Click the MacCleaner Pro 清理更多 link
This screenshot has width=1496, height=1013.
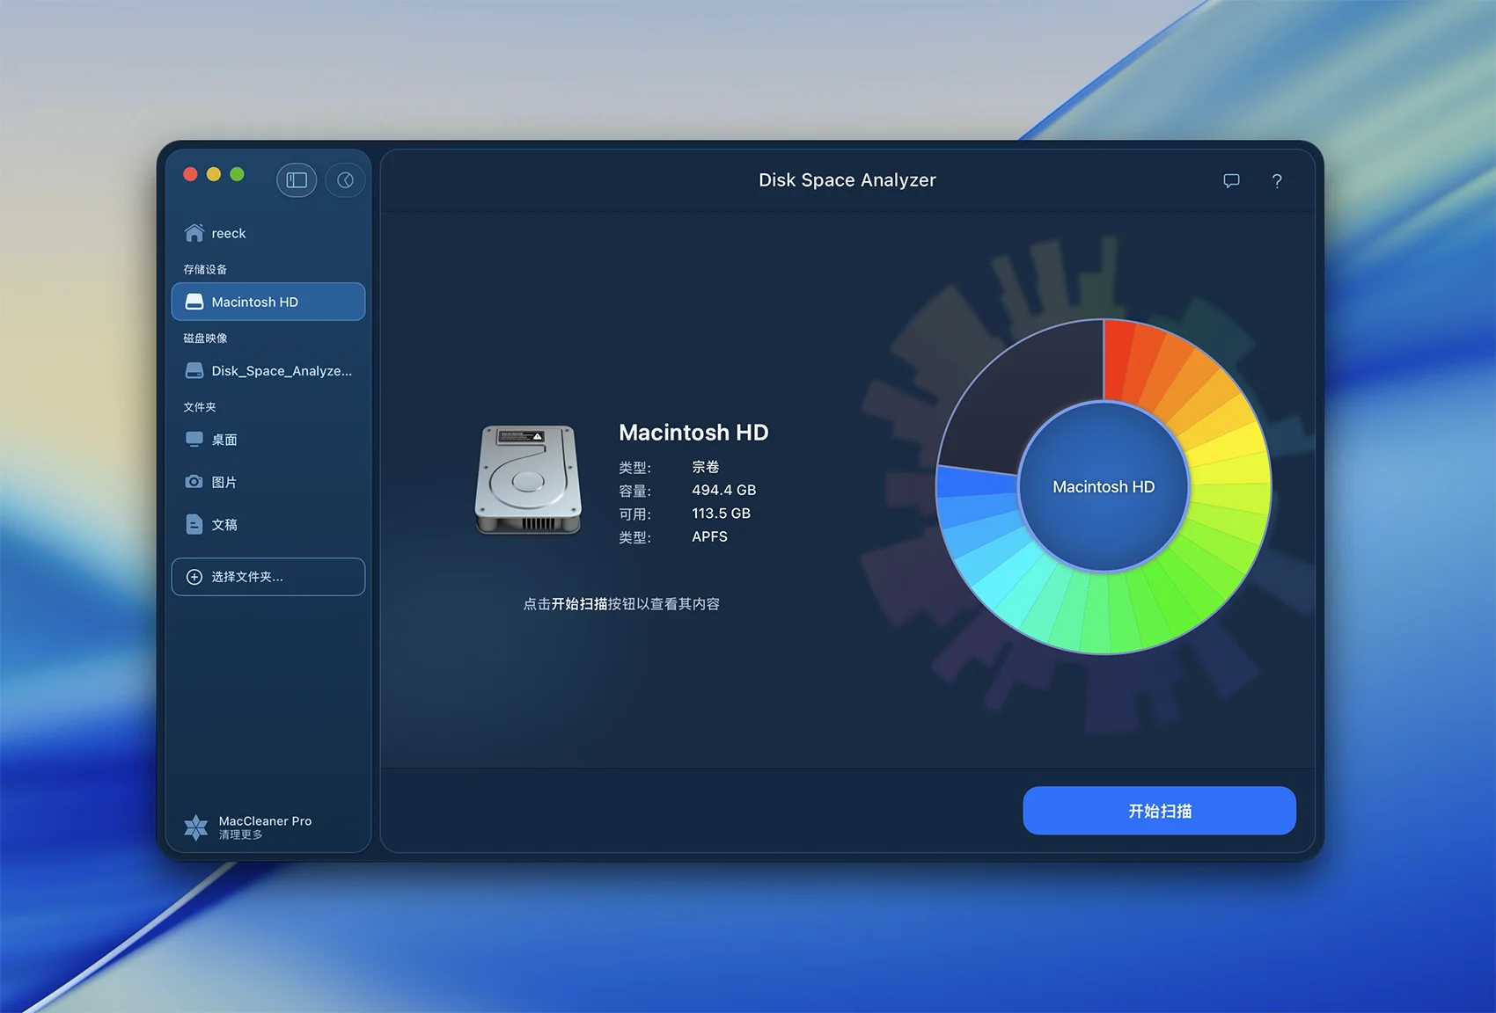tap(264, 827)
